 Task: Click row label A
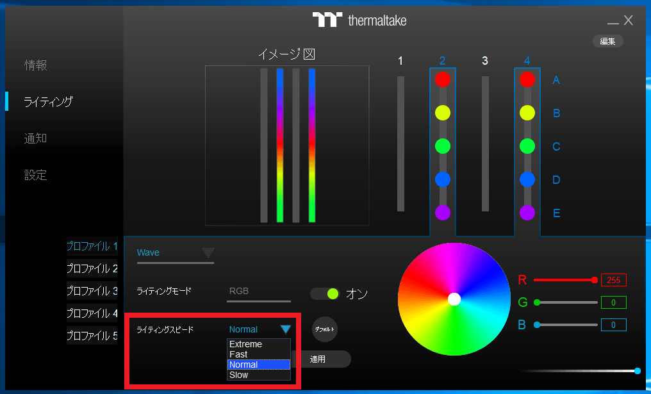tap(556, 80)
